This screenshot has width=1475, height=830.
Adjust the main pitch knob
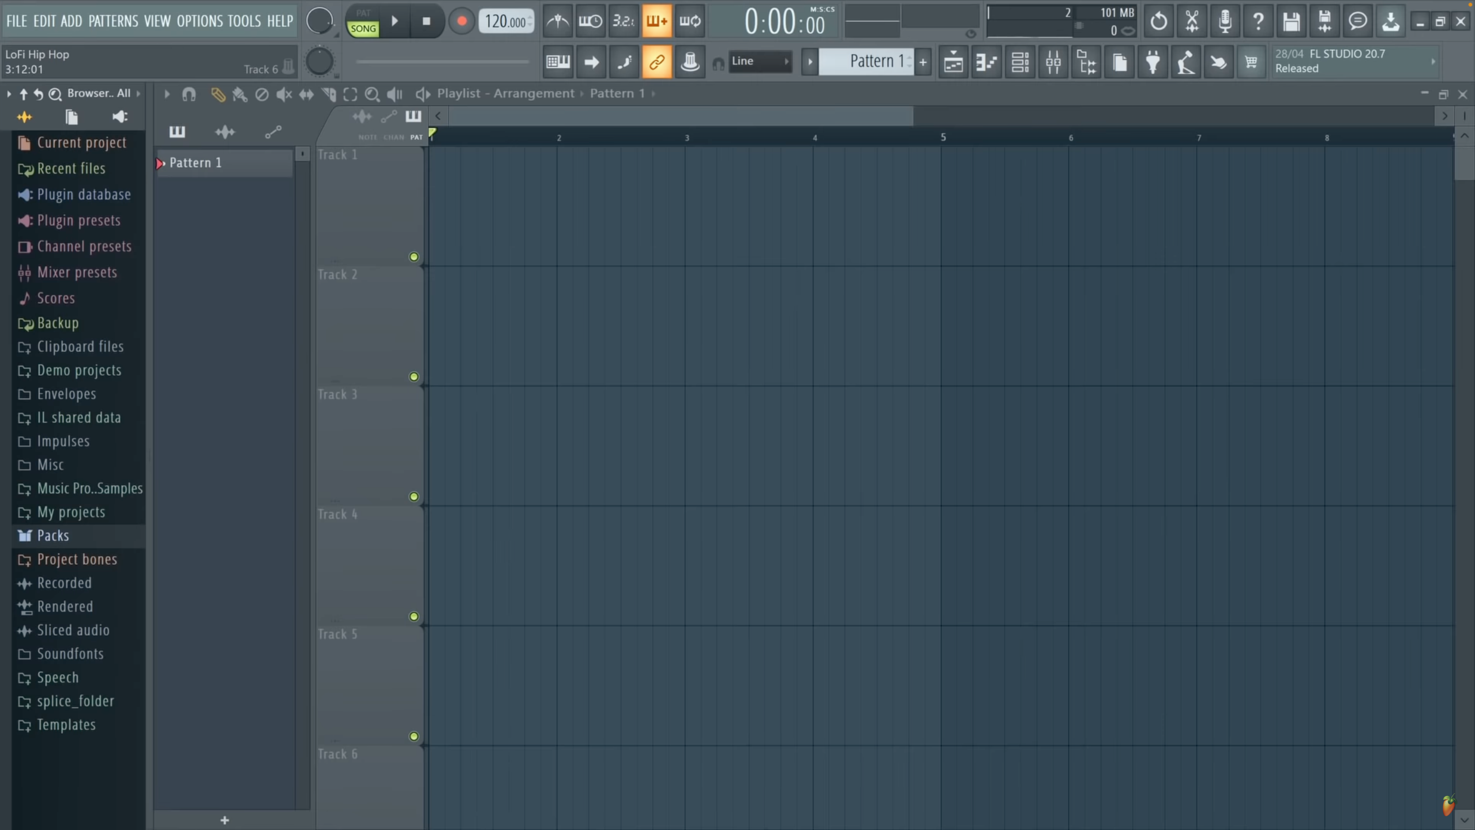tap(319, 61)
